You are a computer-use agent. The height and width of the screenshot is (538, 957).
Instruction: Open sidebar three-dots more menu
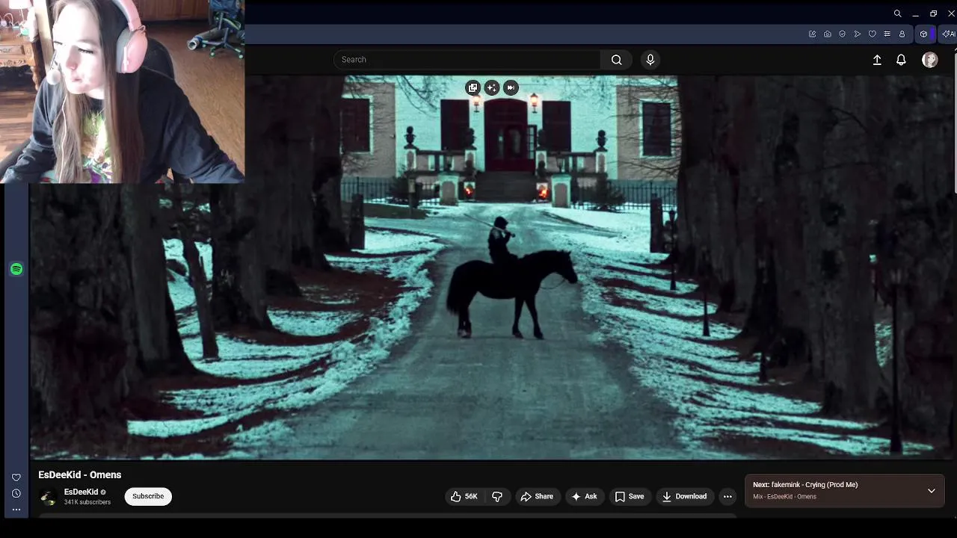coord(16,510)
